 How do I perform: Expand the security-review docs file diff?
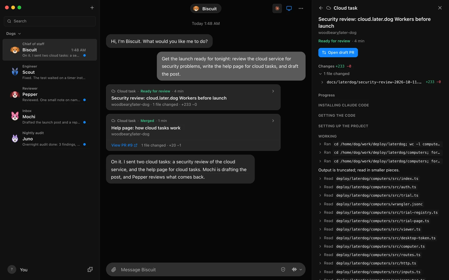click(322, 82)
